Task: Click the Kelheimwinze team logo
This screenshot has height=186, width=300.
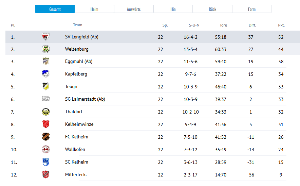Action: click(x=45, y=124)
